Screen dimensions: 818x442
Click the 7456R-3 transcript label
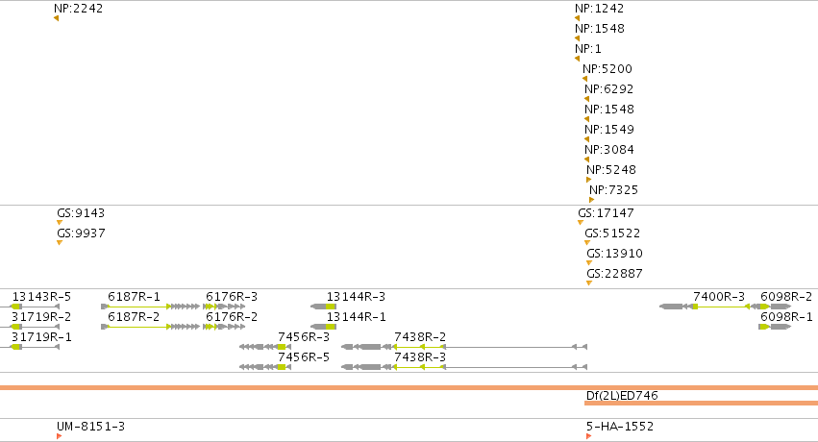pos(304,337)
